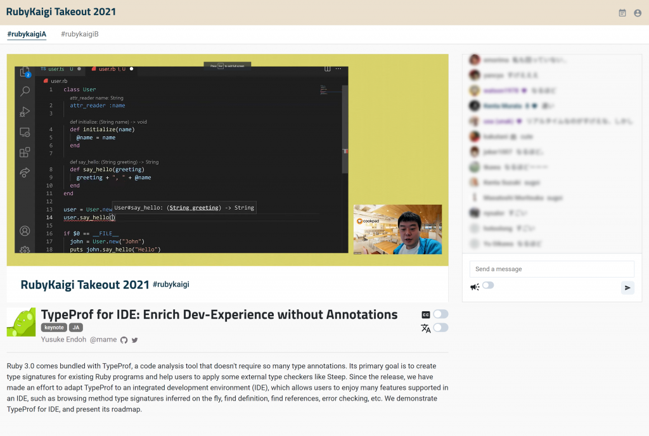
Task: Open Manage gear icon in video's editor sidebar
Action: tap(25, 250)
